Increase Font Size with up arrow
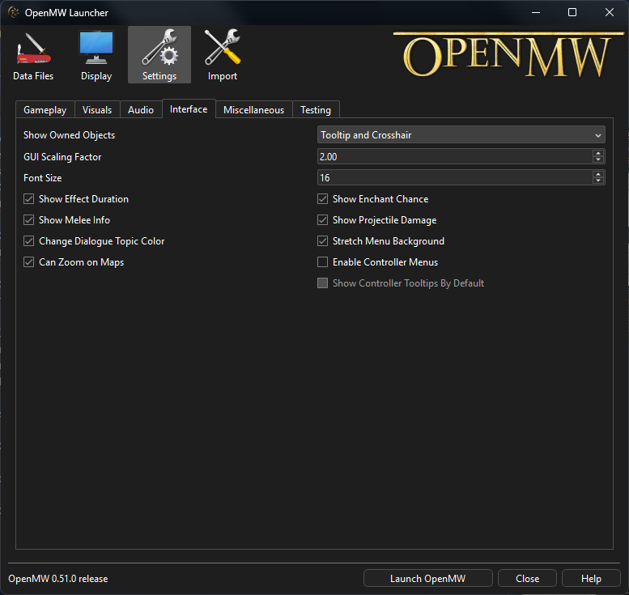 (597, 174)
